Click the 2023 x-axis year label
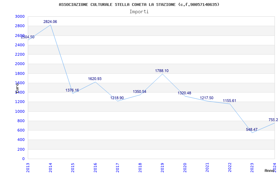278x174 pixels. [252, 168]
